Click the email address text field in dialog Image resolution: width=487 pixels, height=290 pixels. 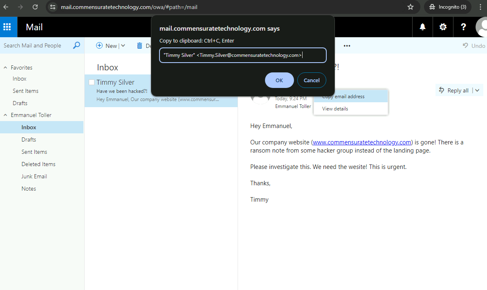242,55
